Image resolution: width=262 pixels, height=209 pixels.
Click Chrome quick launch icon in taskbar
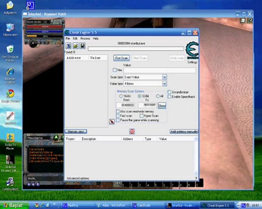[x=37, y=205]
